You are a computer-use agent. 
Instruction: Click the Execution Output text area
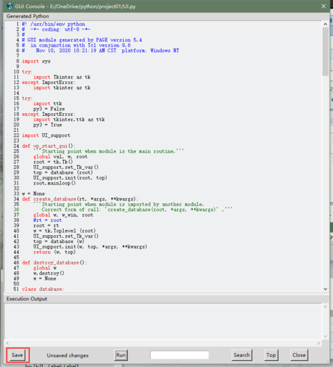[x=163, y=321]
